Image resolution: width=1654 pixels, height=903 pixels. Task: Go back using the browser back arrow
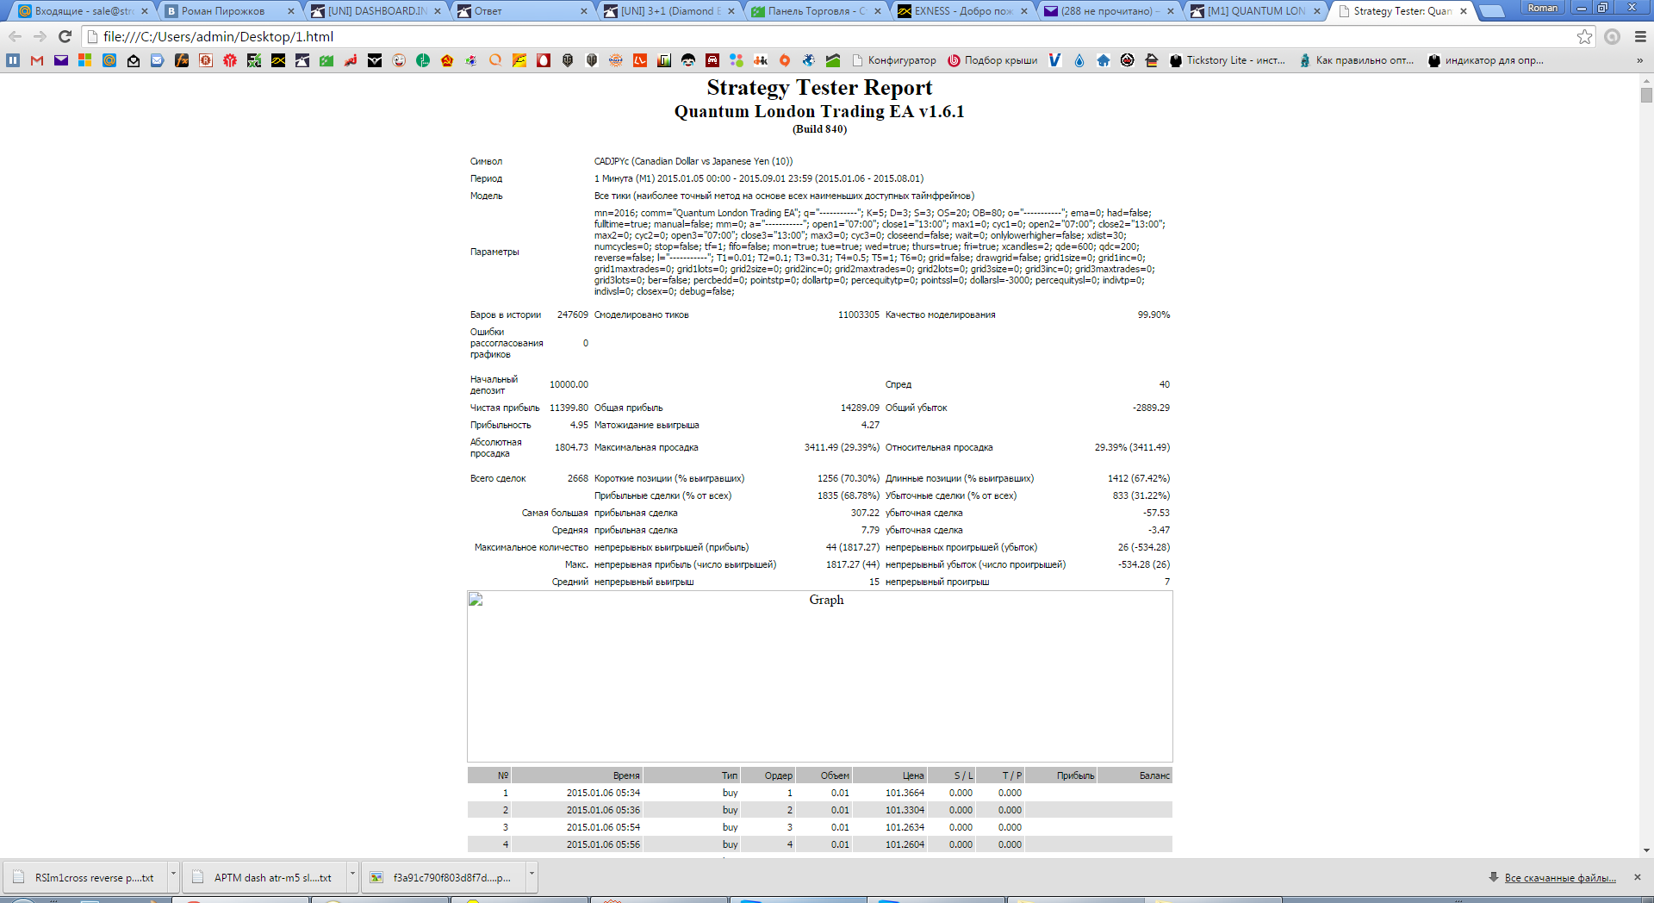[15, 36]
